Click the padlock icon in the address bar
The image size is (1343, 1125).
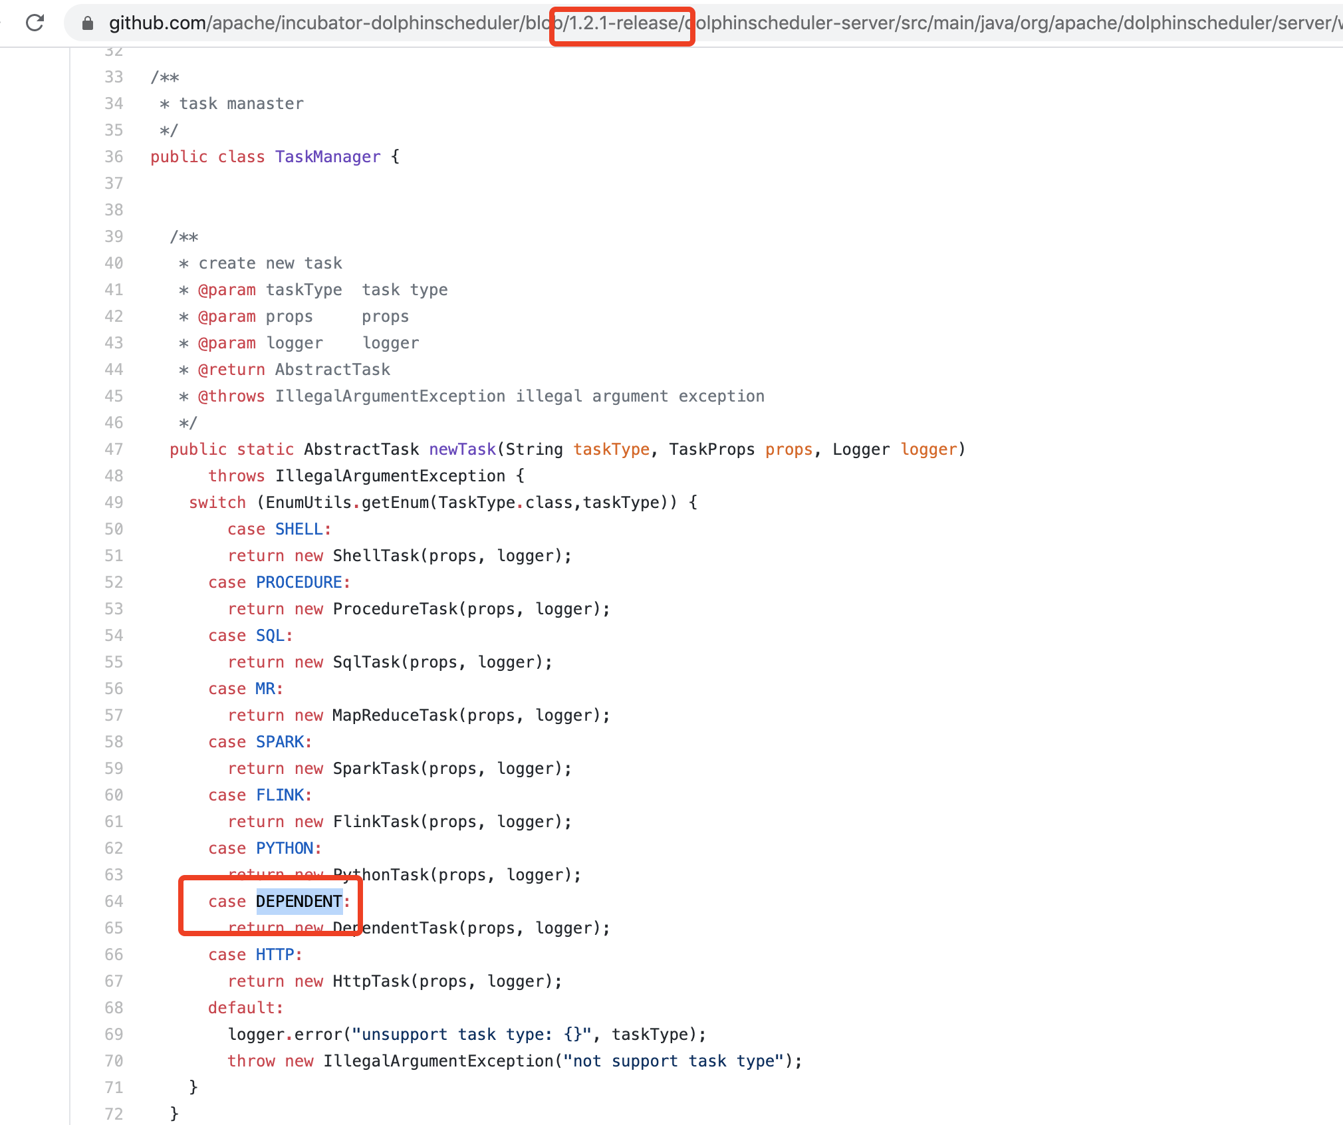[x=87, y=23]
